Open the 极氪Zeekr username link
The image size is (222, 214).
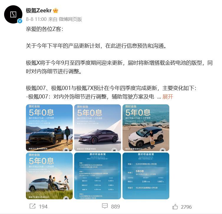(39, 11)
